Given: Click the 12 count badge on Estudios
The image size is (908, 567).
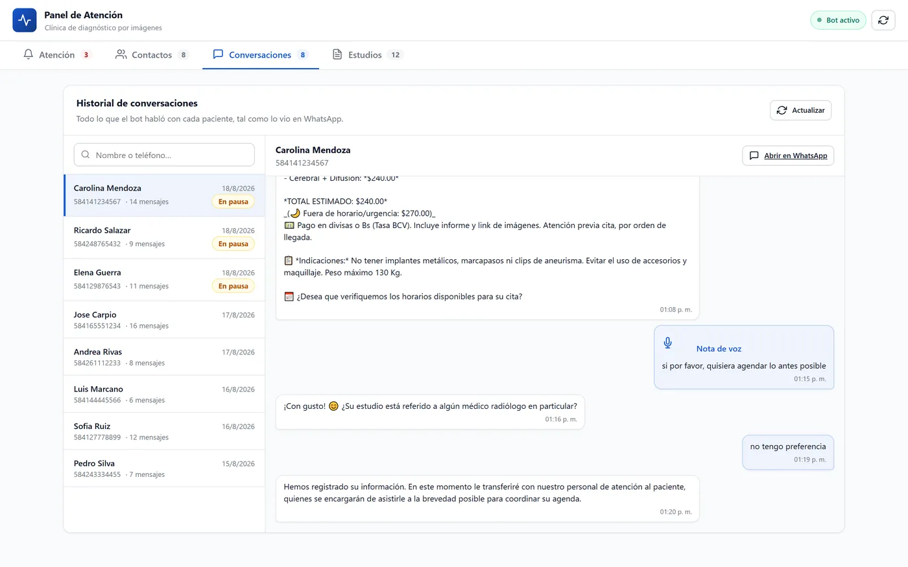Looking at the screenshot, I should pyautogui.click(x=395, y=55).
